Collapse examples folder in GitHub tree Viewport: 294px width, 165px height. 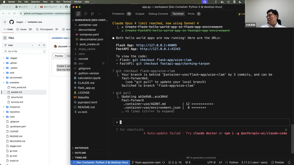[4, 82]
